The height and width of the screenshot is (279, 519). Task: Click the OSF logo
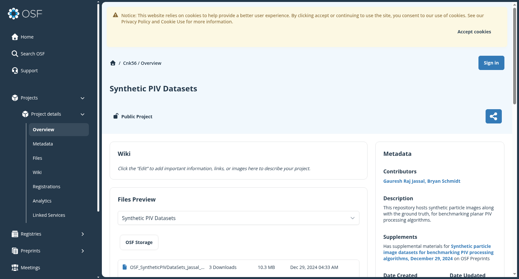click(x=25, y=14)
